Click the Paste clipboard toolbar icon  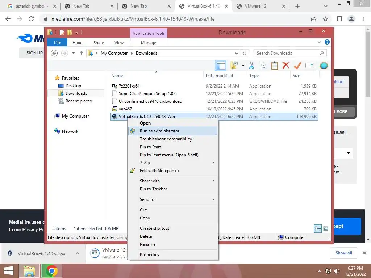click(275, 66)
